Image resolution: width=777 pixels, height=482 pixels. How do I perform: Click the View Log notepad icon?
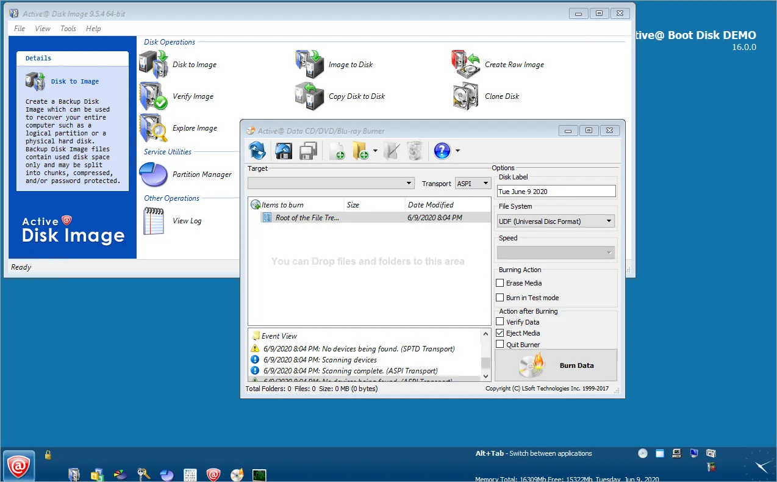153,221
